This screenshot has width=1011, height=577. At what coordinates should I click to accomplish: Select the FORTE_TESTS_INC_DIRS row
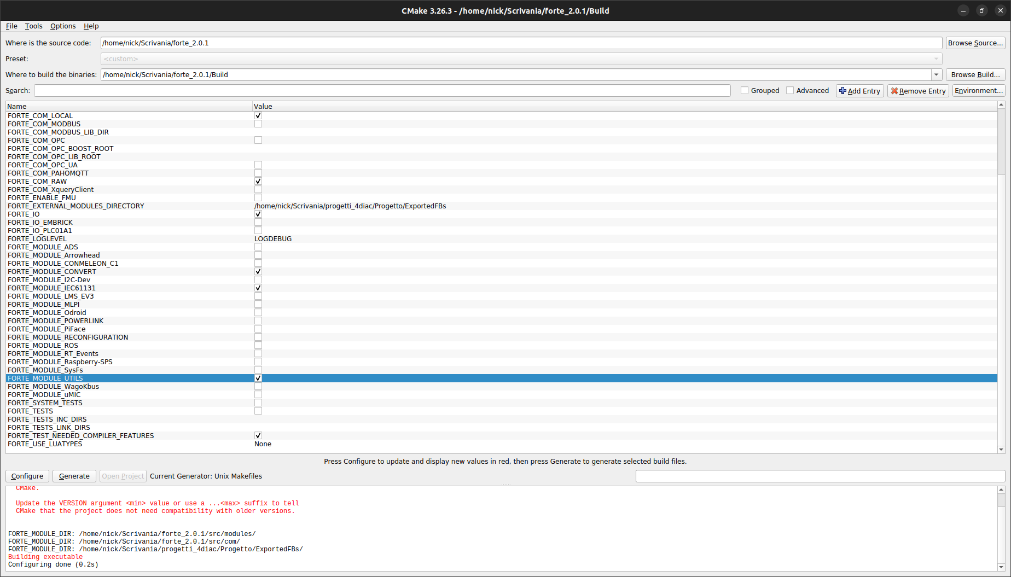[502, 419]
